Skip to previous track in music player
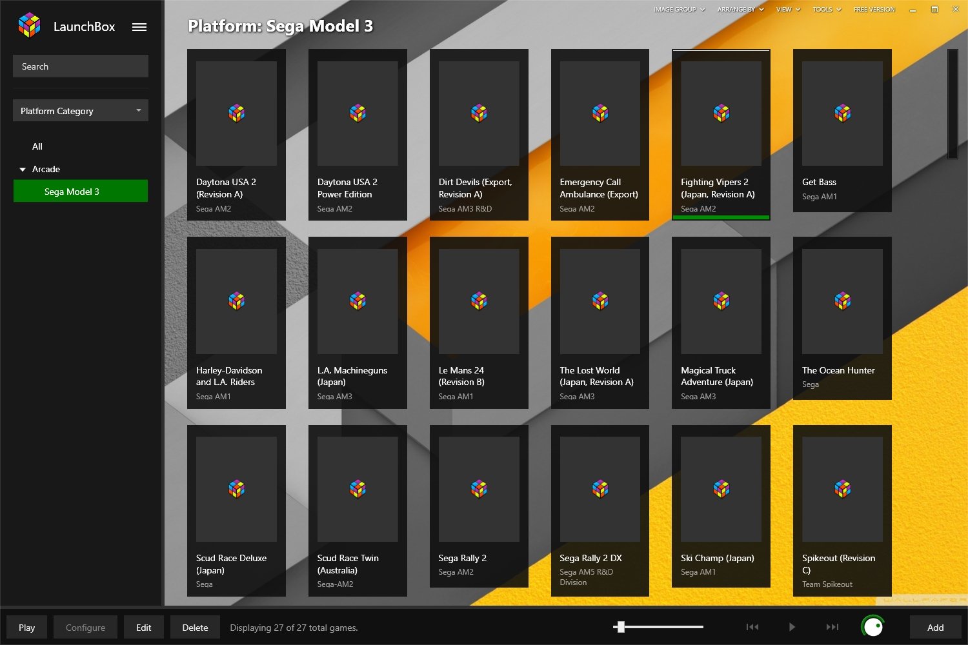This screenshot has width=968, height=645. 752,627
